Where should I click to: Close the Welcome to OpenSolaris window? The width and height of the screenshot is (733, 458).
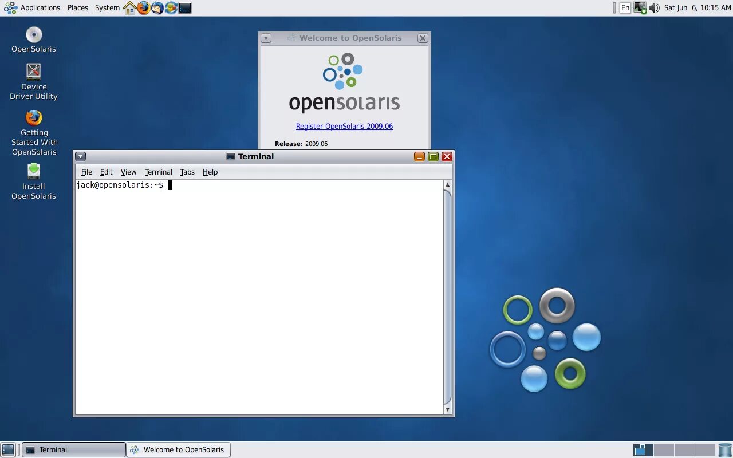pos(423,38)
